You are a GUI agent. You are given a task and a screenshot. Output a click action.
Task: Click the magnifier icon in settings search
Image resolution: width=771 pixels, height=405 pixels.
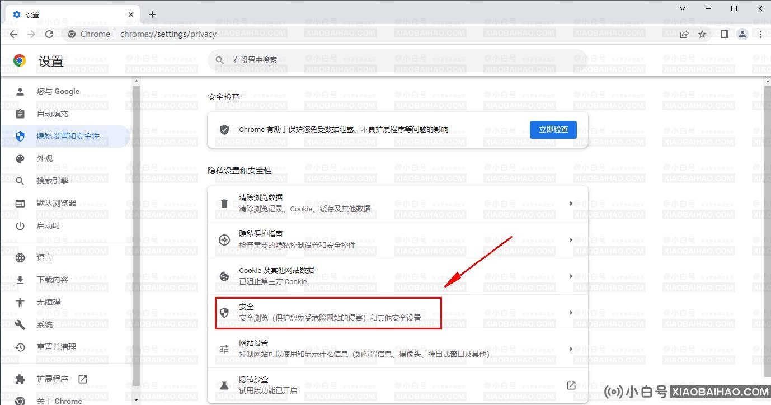pos(219,60)
